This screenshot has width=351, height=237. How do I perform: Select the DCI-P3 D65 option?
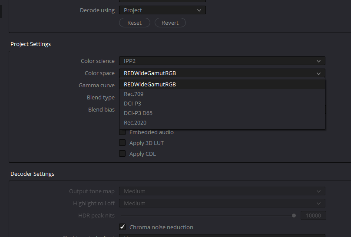coord(138,113)
